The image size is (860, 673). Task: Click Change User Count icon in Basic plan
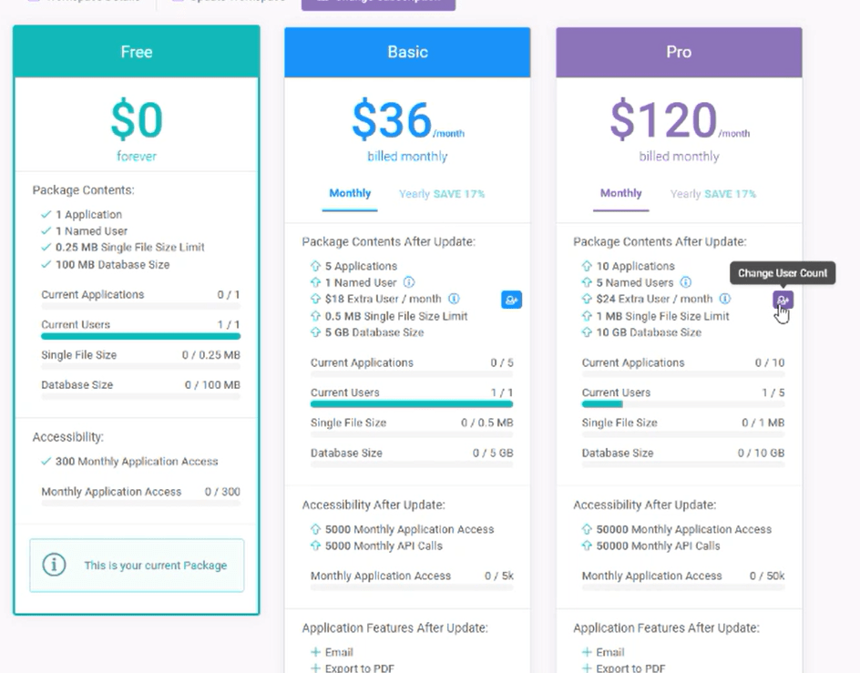point(511,299)
